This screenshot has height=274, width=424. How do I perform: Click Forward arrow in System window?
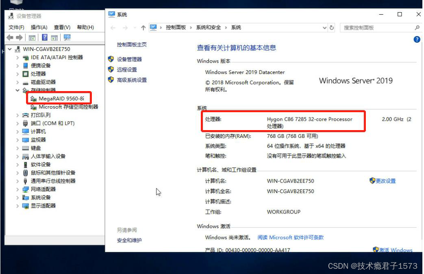pos(125,28)
